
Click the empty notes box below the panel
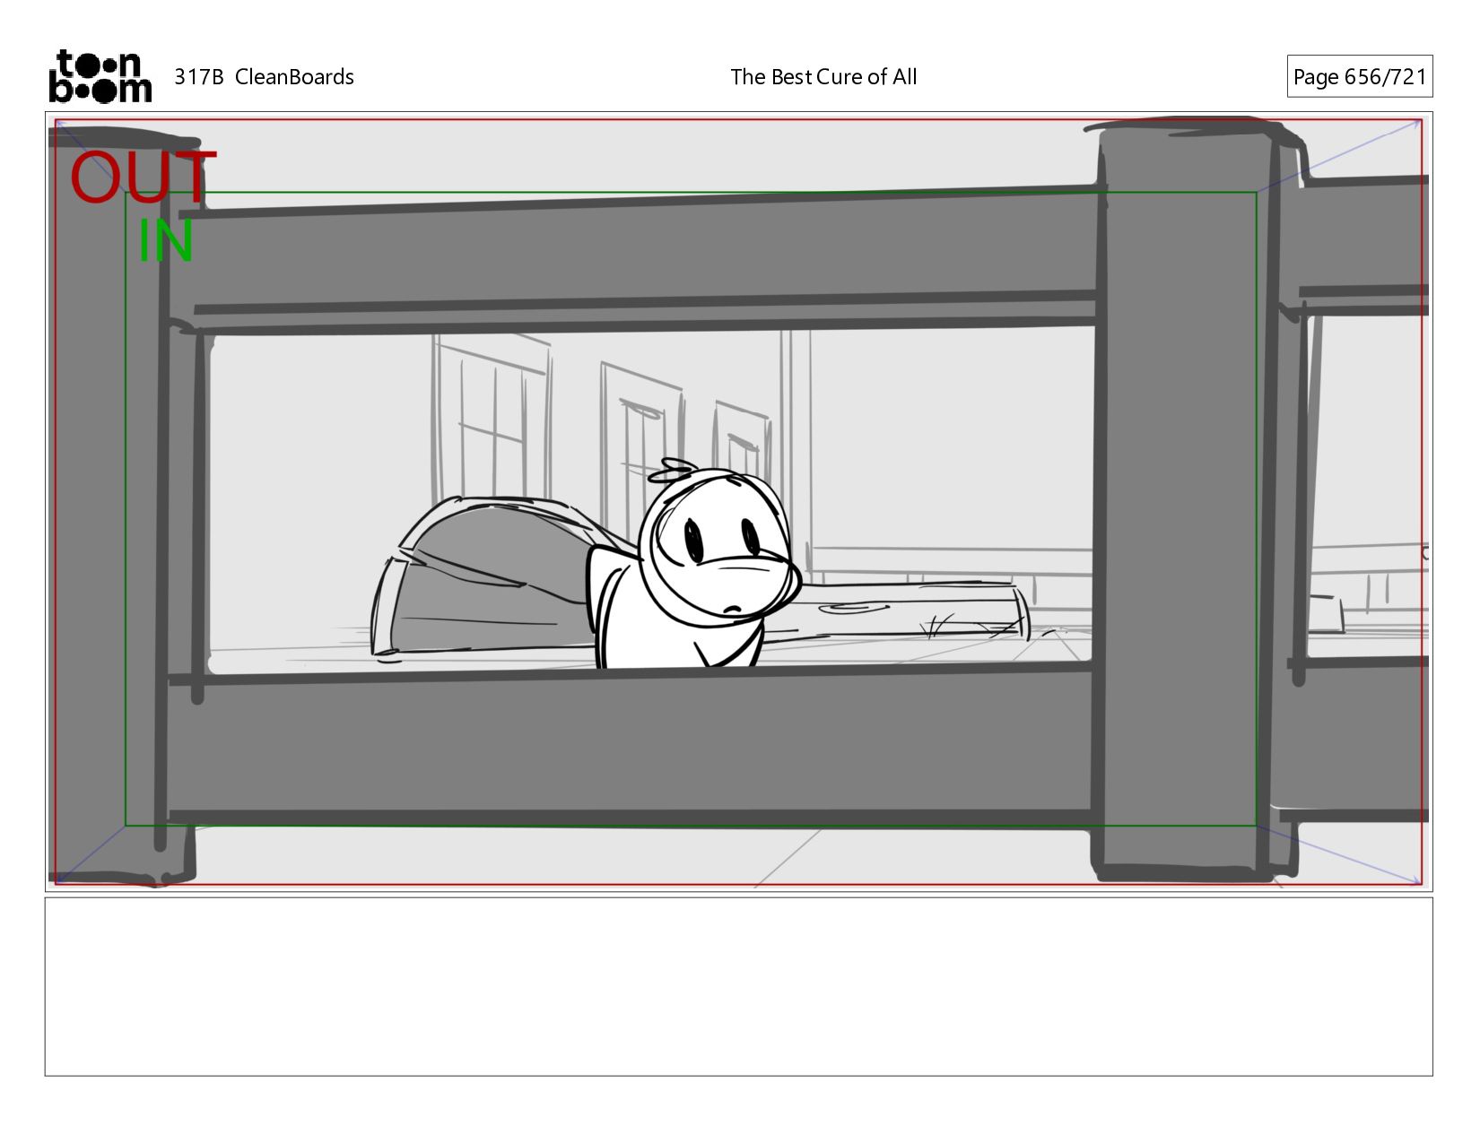738,986
